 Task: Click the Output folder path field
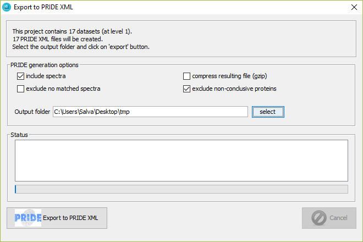coord(150,112)
